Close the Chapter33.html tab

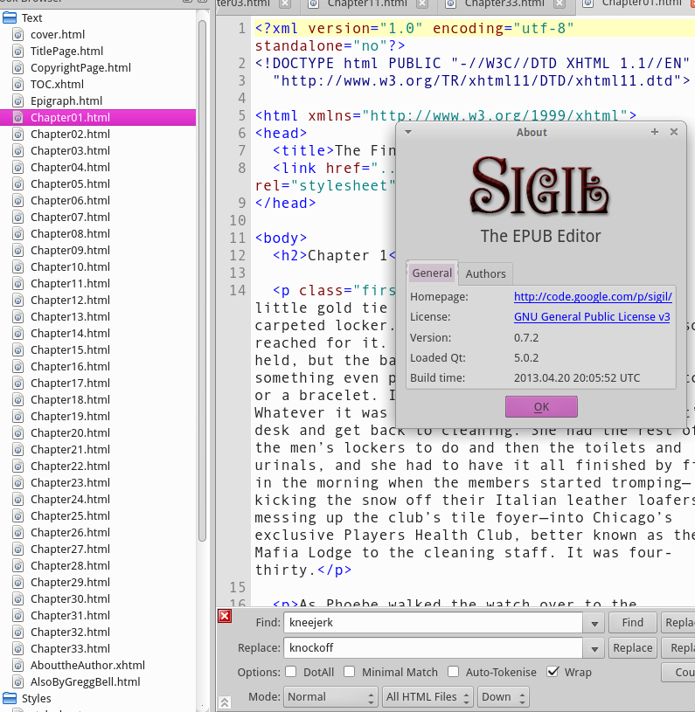pyautogui.click(x=559, y=4)
